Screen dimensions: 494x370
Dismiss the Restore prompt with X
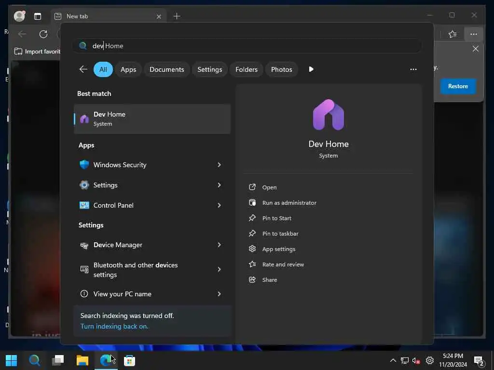click(x=475, y=49)
